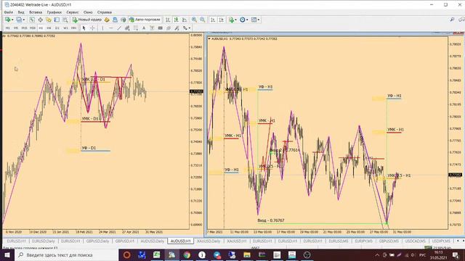Open the Windows Start menu
This screenshot has width=465, height=261.
pyautogui.click(x=7, y=254)
